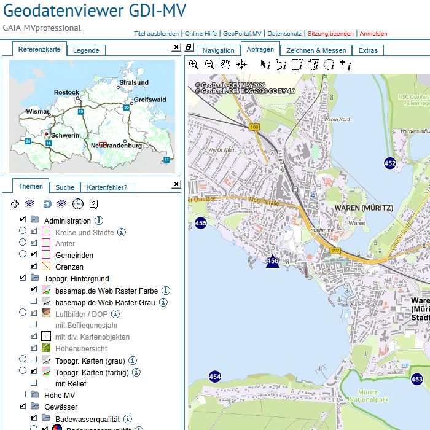Screen dimensions: 430x430
Task: Switch to Zeichnen & Messen tab
Action: [316, 50]
